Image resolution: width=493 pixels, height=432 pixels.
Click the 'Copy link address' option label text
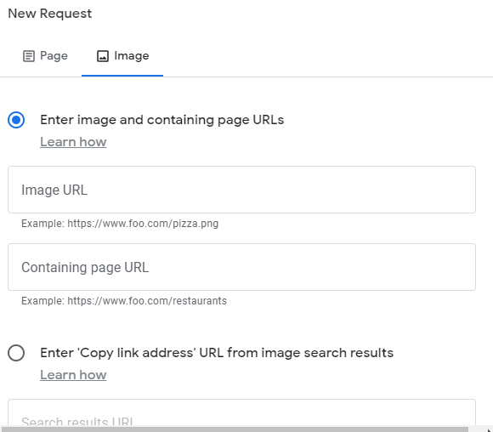pos(217,353)
